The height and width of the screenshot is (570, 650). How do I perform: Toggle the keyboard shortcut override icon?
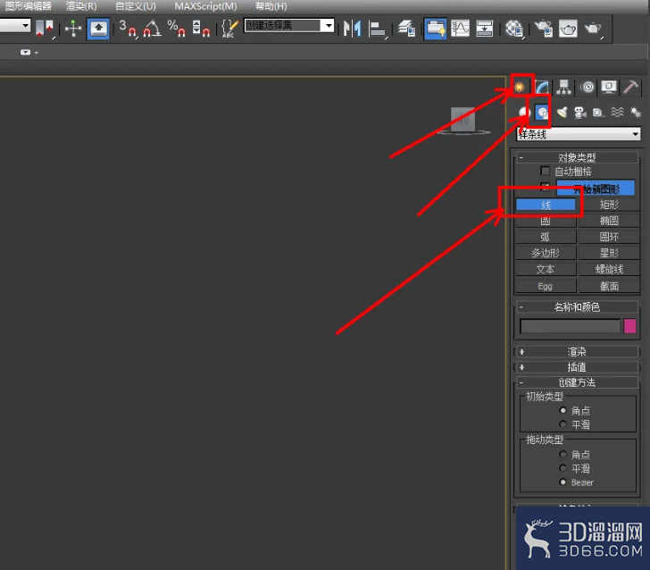coord(98,29)
